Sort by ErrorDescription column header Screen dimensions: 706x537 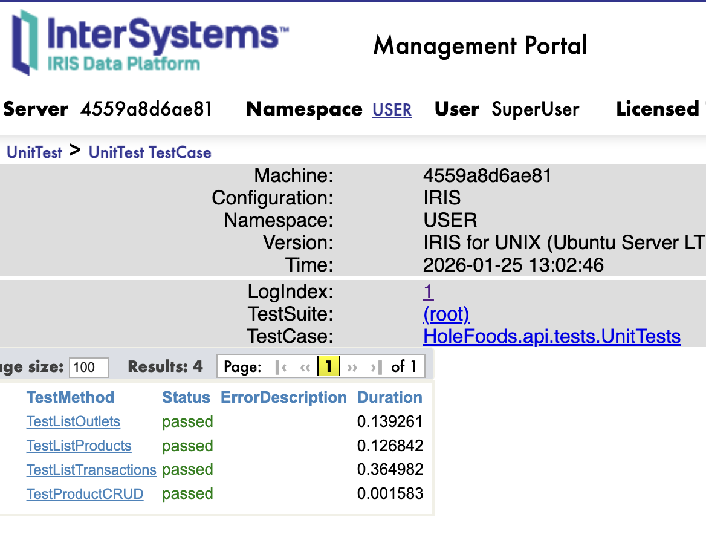coord(283,397)
